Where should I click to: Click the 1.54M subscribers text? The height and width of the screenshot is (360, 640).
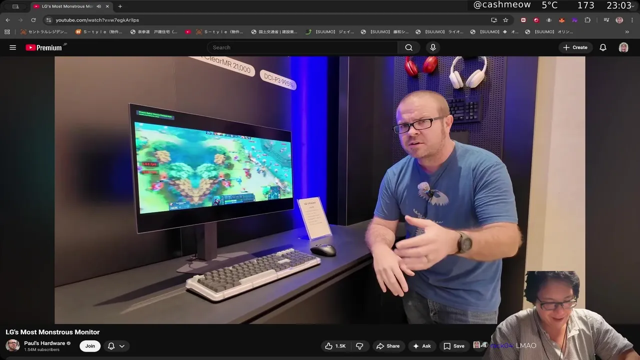(41, 349)
